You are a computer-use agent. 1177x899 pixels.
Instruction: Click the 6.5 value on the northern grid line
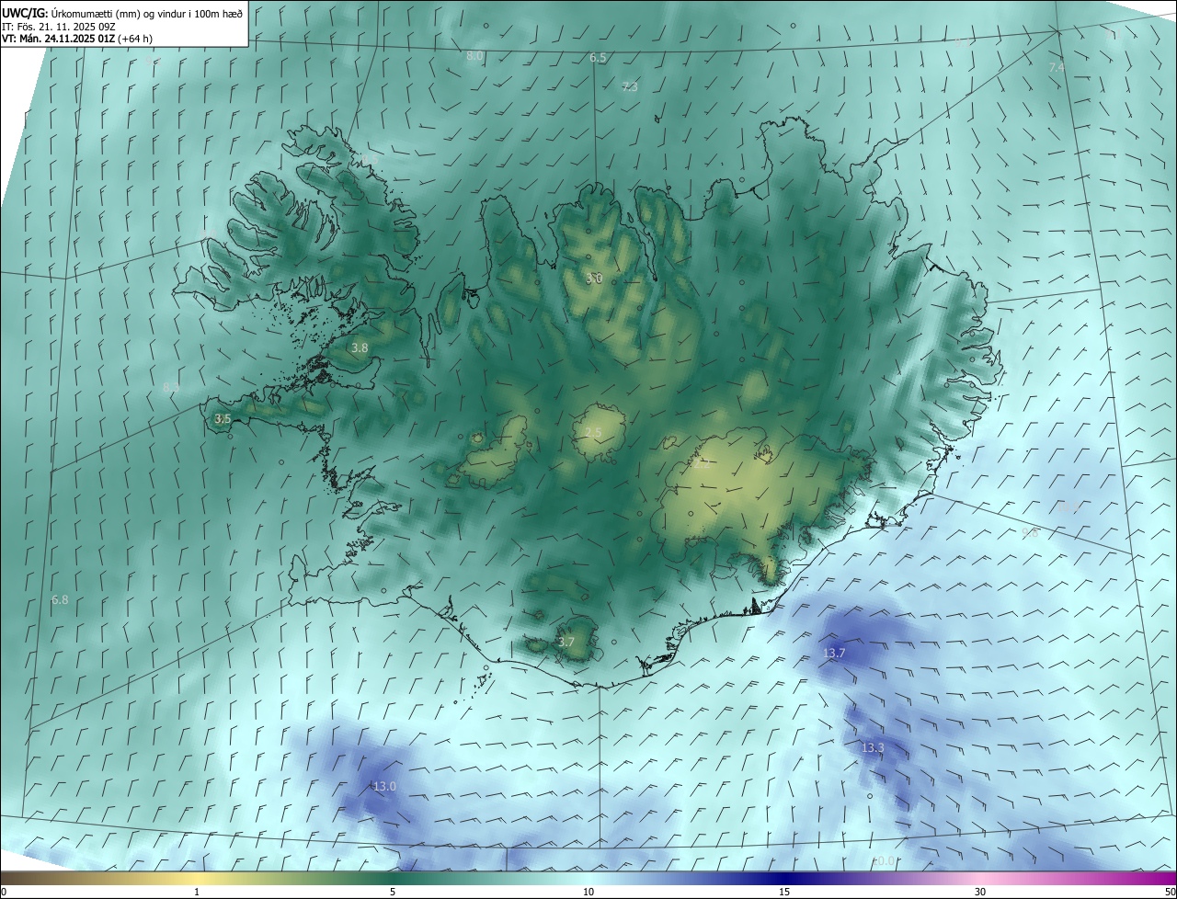coord(598,58)
